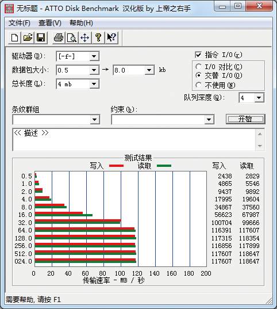Save results using the floppy disk icon
This screenshot has width=277, height=309.
click(x=41, y=37)
